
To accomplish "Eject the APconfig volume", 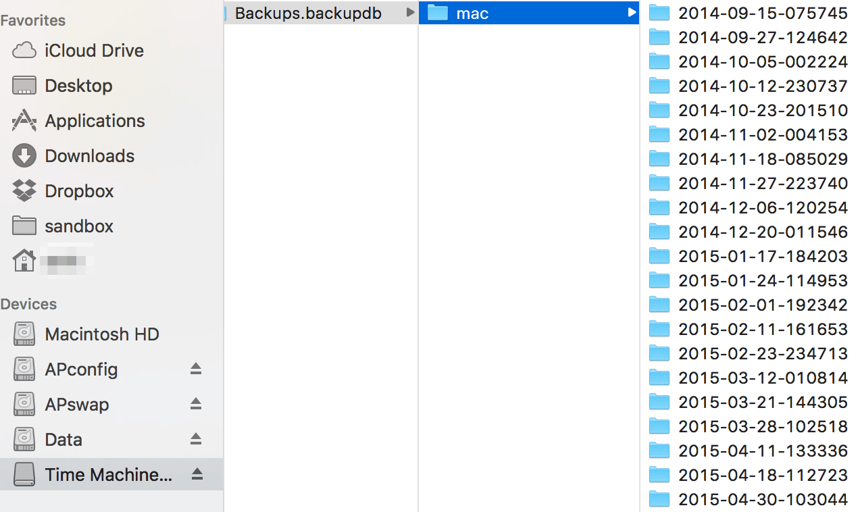I will (196, 369).
